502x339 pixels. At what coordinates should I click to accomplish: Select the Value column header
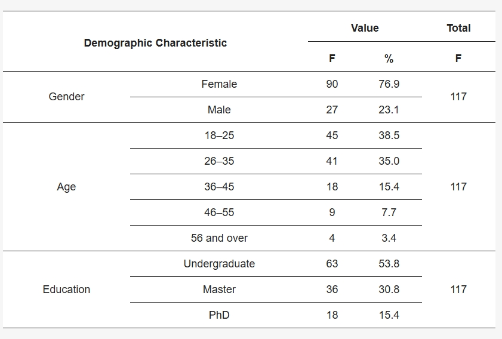click(x=365, y=28)
